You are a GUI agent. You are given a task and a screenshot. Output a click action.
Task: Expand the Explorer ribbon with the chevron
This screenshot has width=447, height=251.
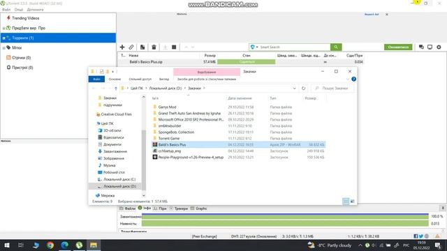[x=348, y=79]
